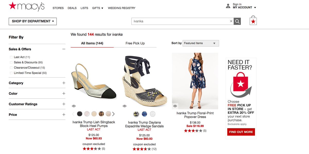This screenshot has height=154, width=309.
Task: Click the silver slingback pump product image
Action: 94,81
